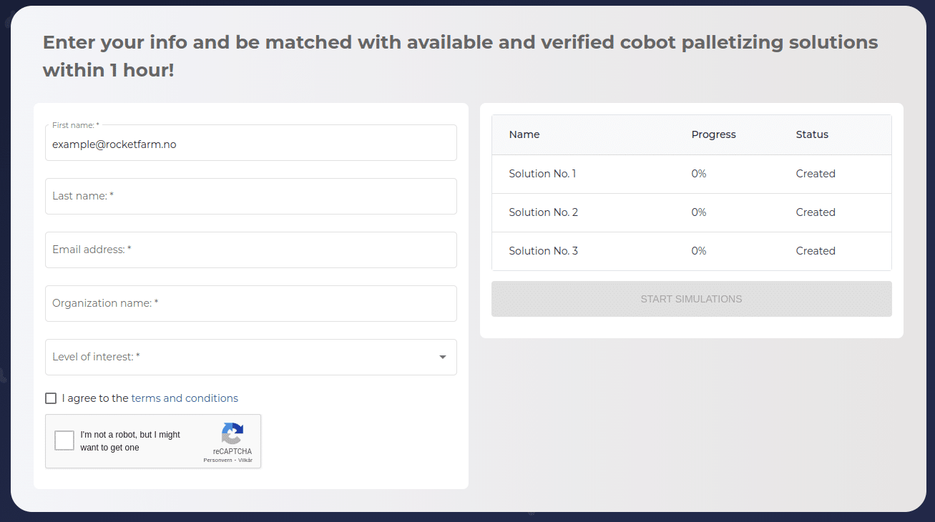Viewport: 935px width, 522px height.
Task: Click the Name column header
Action: pyautogui.click(x=524, y=134)
